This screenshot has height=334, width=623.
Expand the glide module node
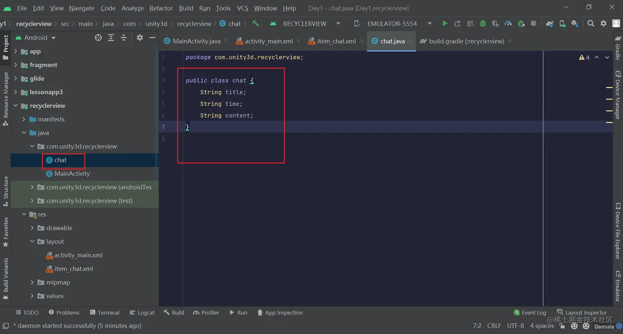[16, 78]
